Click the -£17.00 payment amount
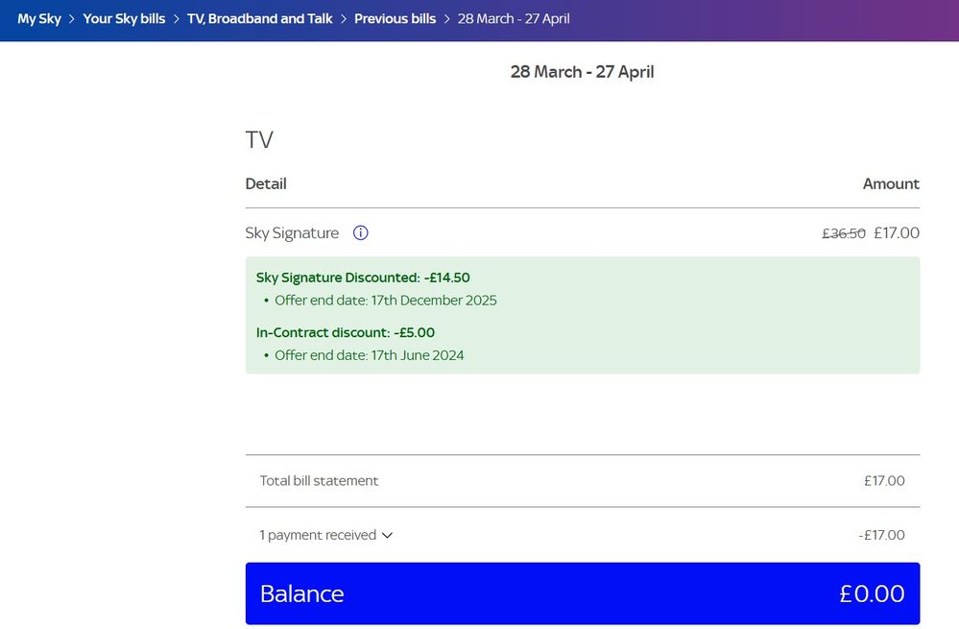959x629 pixels. [x=882, y=536]
